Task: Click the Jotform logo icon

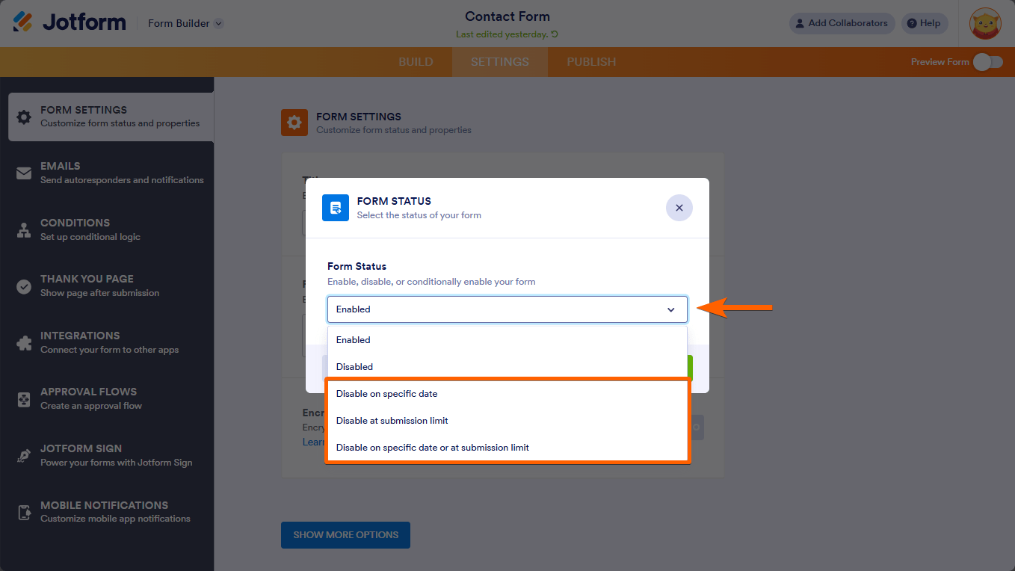Action: 23,22
